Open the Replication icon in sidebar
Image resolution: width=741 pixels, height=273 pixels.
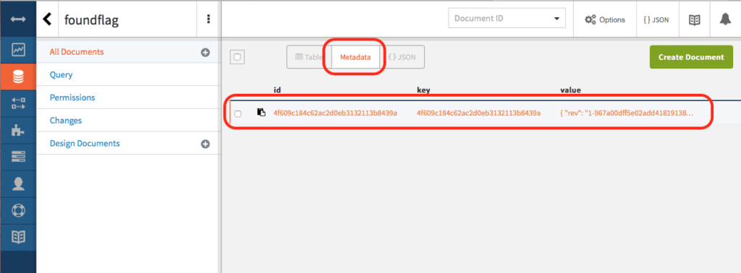[18, 104]
